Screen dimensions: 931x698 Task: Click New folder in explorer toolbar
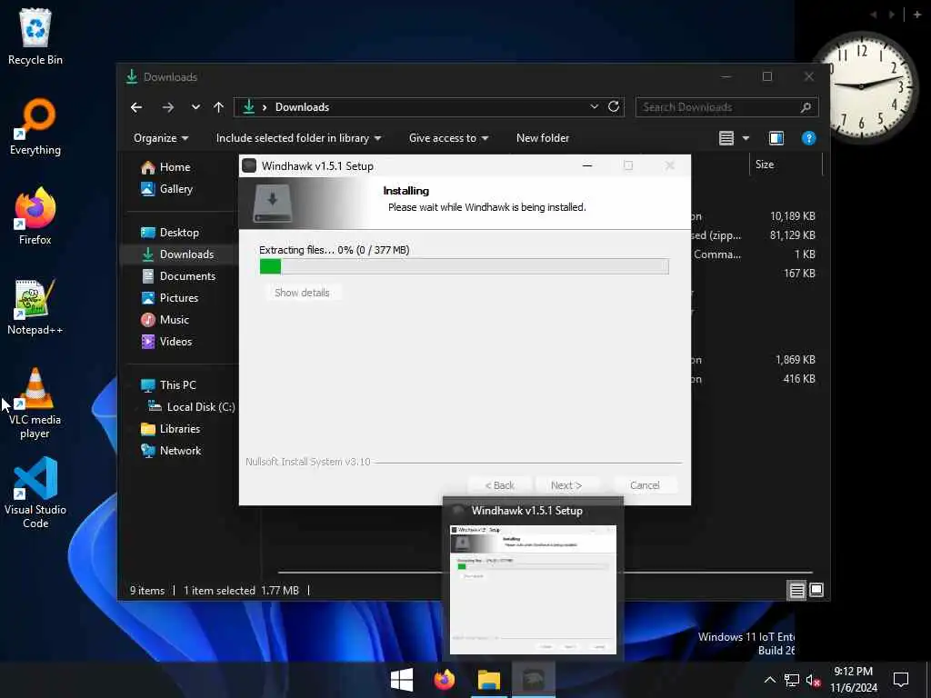coord(543,138)
